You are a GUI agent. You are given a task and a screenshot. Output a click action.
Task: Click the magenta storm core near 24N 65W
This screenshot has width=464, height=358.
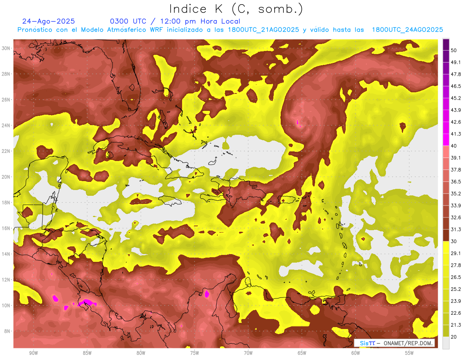[x=298, y=123]
